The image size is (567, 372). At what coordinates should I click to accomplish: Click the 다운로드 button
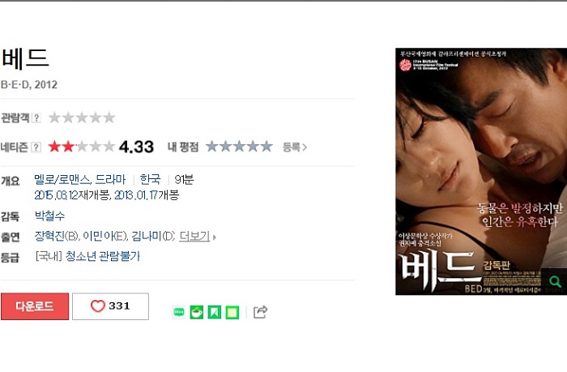coord(35,306)
